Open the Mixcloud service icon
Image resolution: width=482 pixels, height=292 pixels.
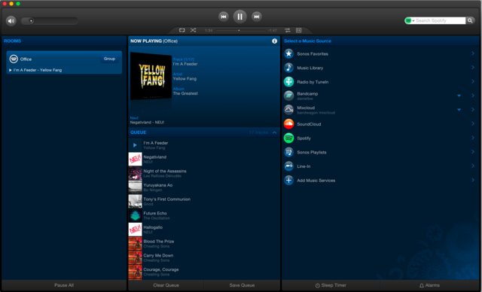point(288,110)
